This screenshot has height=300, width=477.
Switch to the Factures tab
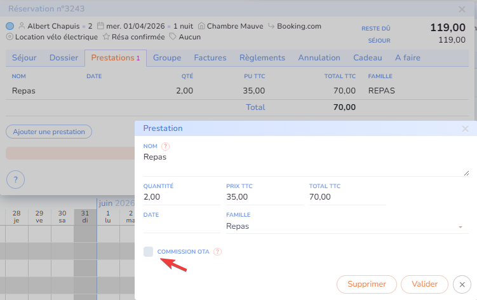click(x=210, y=58)
